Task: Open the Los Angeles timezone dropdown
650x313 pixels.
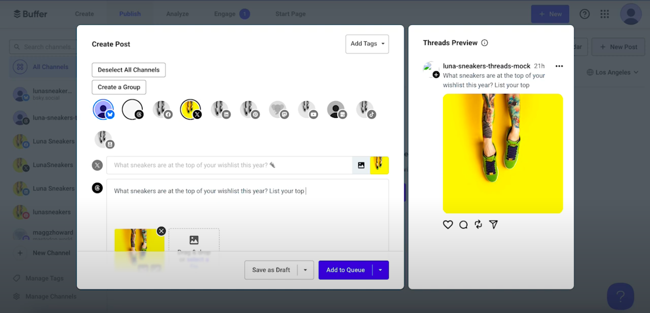Action: coord(613,72)
